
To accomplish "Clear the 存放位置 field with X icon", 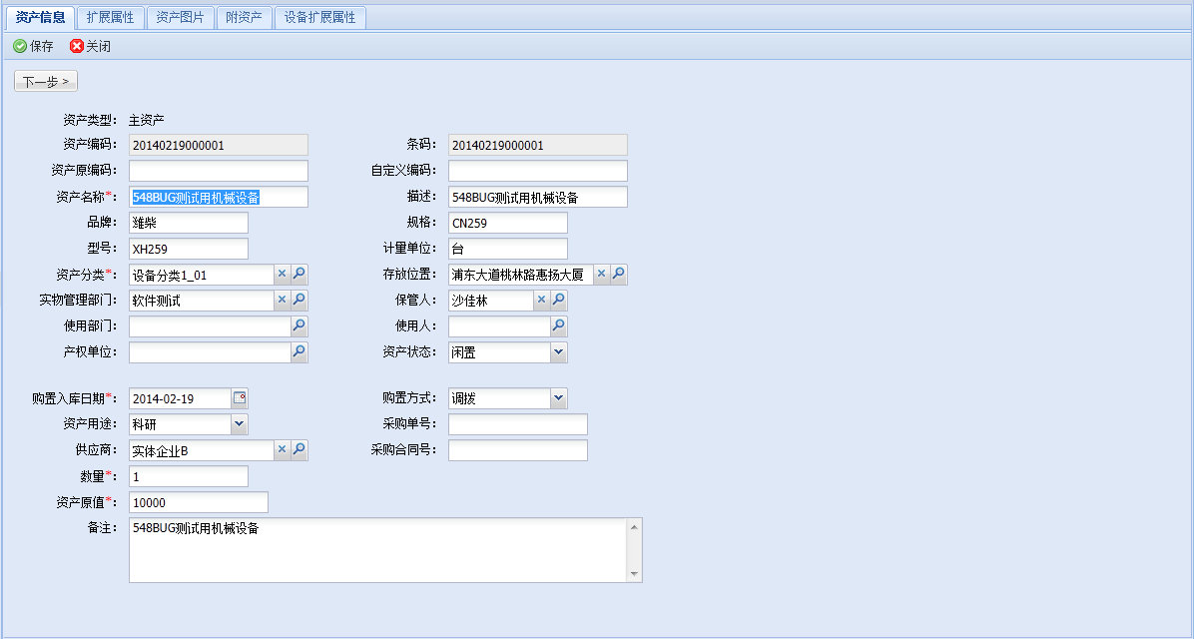I will tap(601, 275).
